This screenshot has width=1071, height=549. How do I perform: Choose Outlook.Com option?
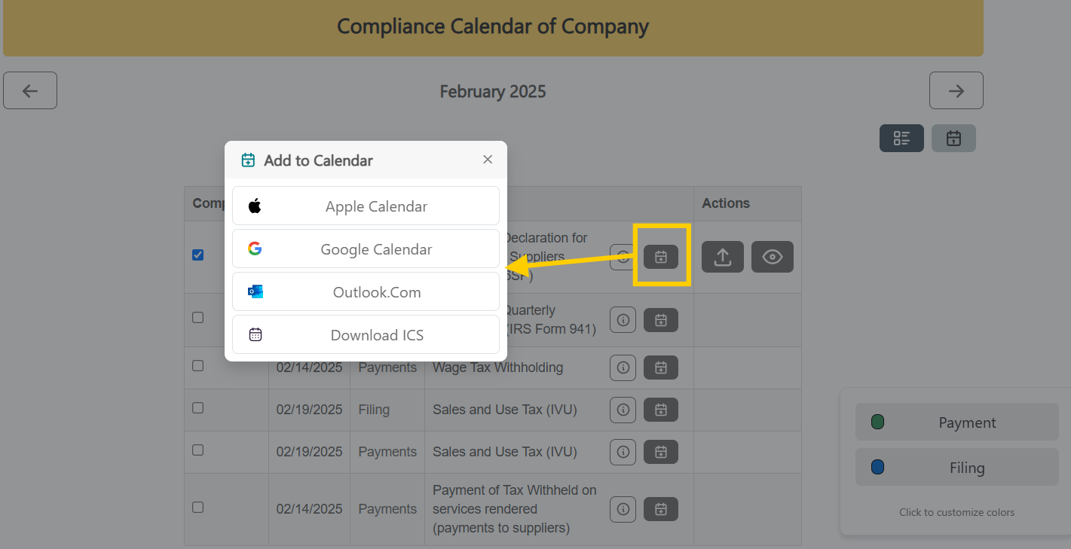[x=366, y=291]
